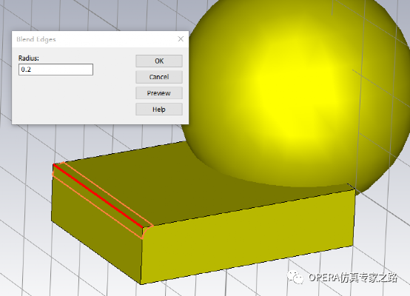Close the Blend Edges dialog with X
Screen dimensions: 410x296
click(181, 39)
